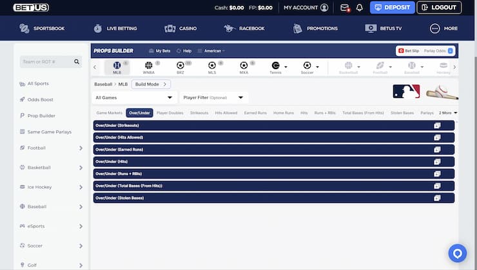This screenshot has width=477, height=270.
Task: Expand the Over/Under (Hits) row icon
Action: (437, 162)
